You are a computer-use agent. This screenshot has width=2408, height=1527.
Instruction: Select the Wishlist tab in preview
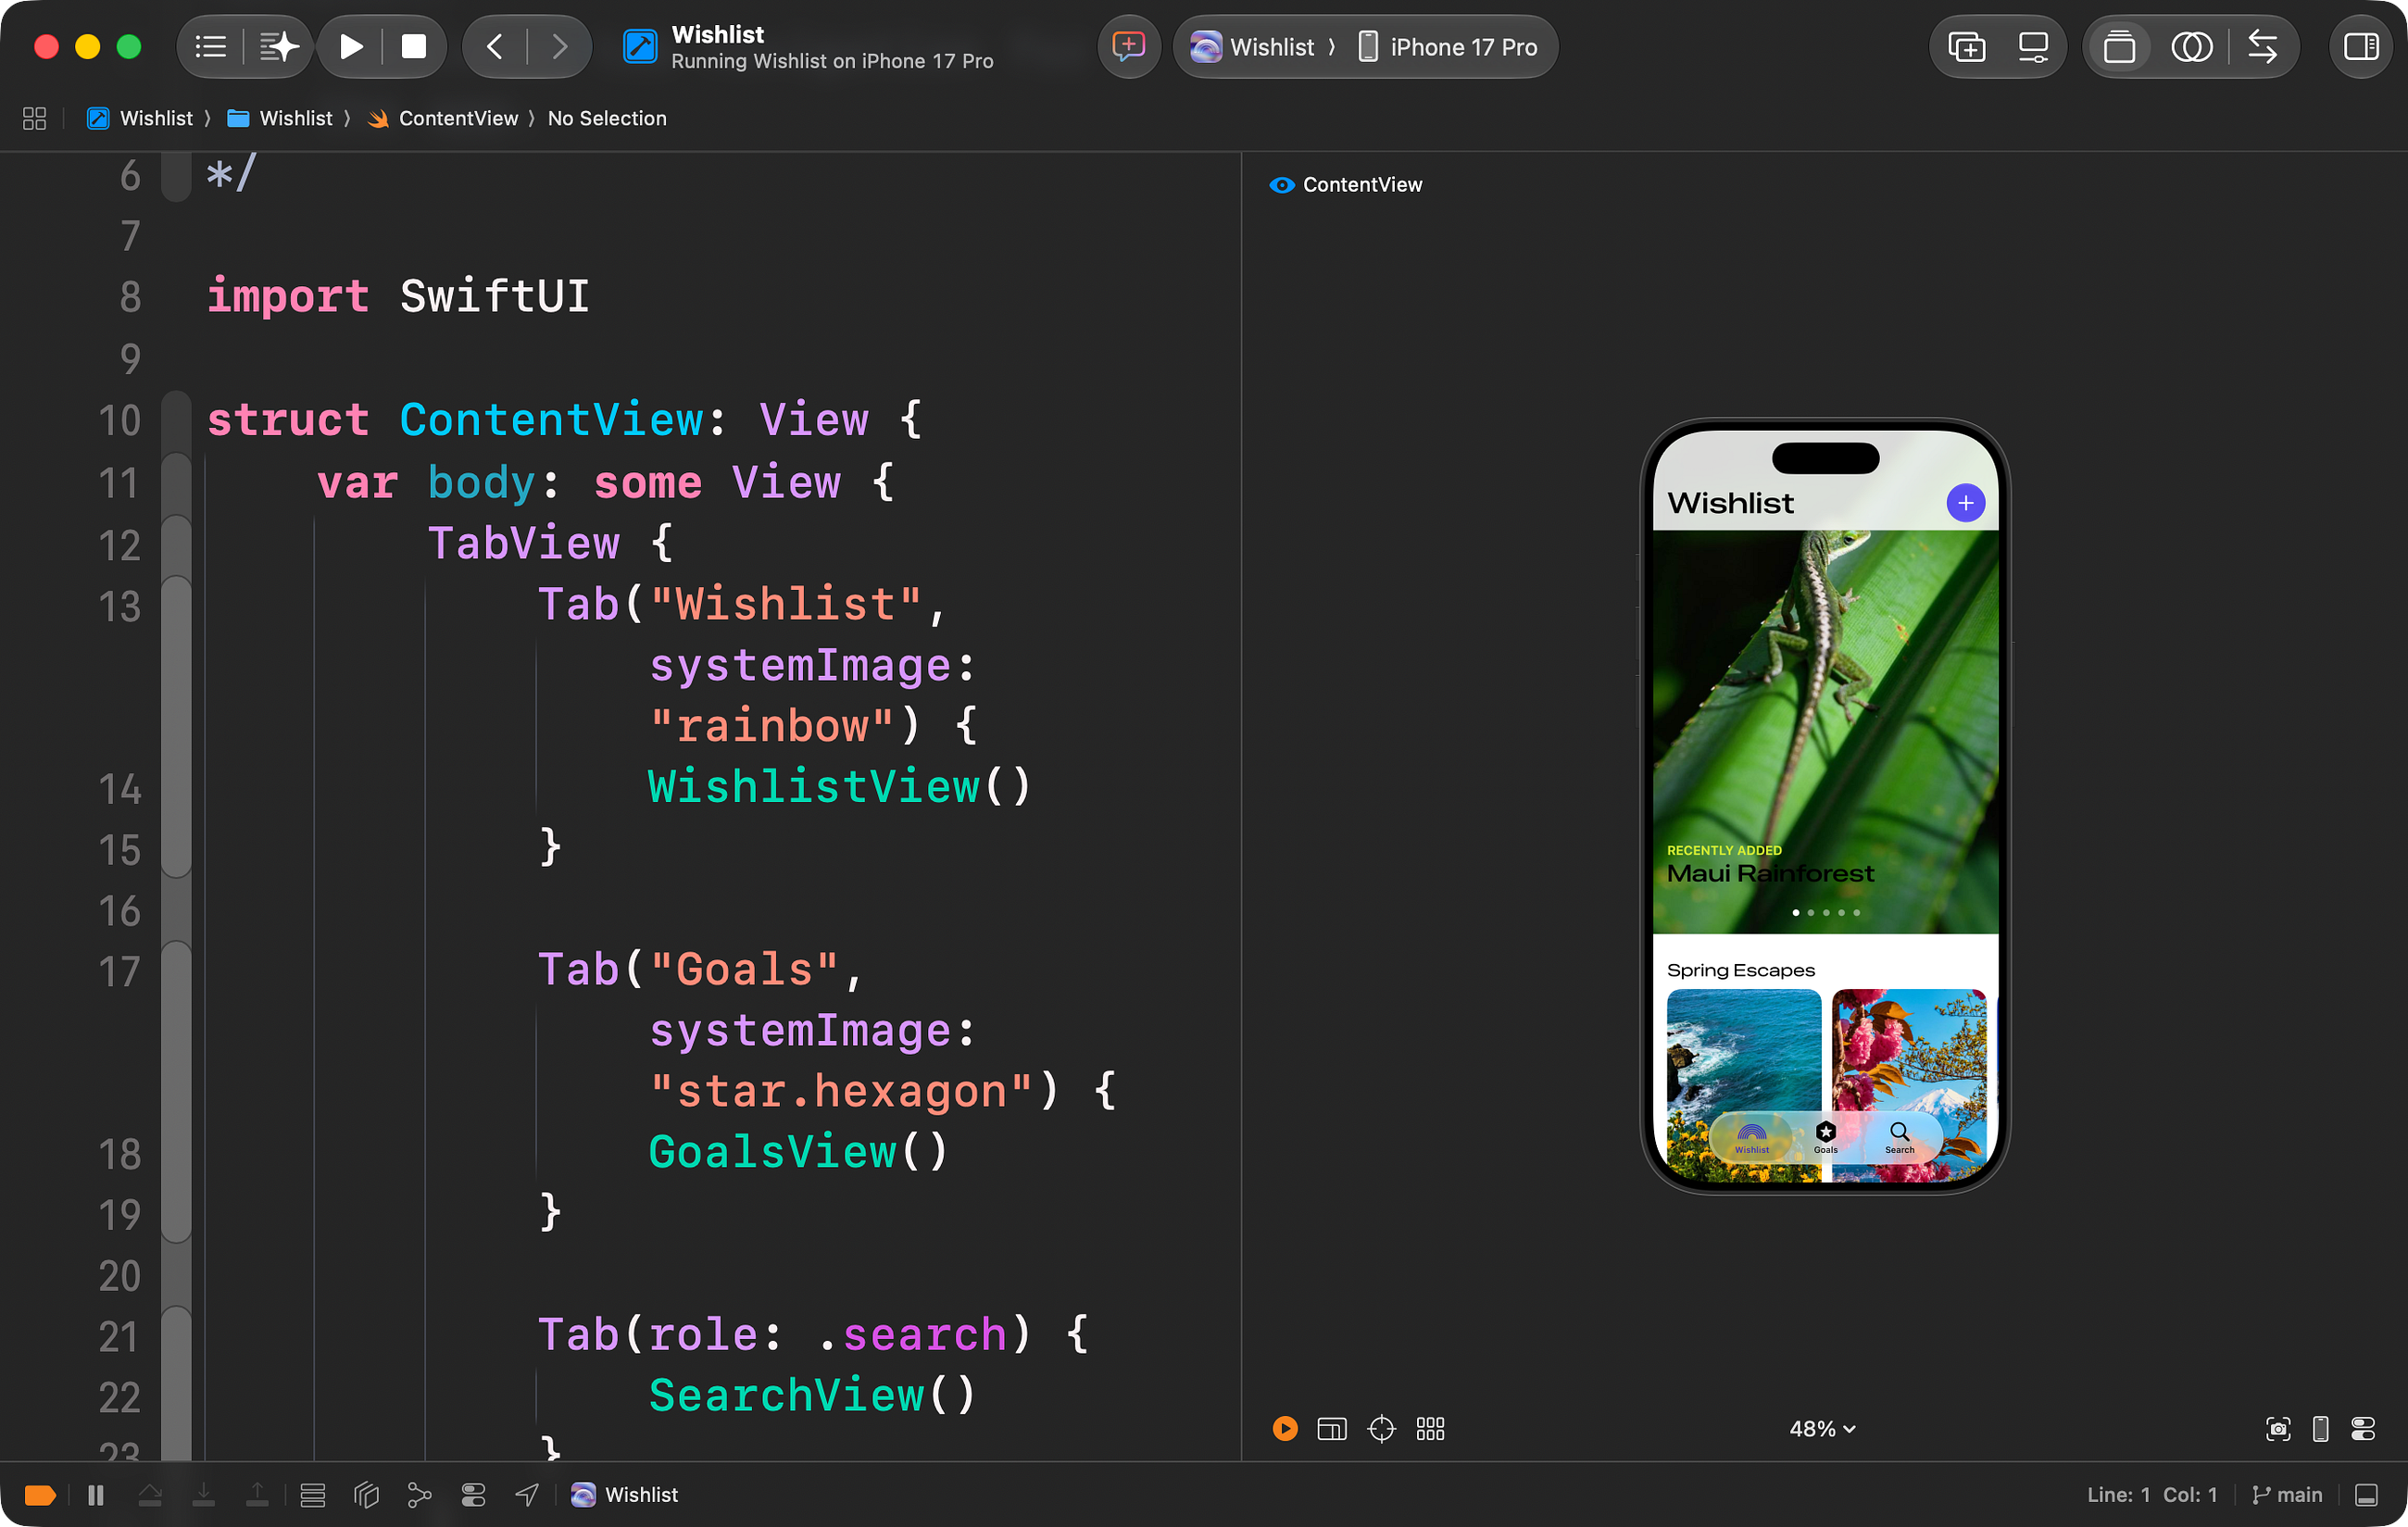(x=1752, y=1137)
